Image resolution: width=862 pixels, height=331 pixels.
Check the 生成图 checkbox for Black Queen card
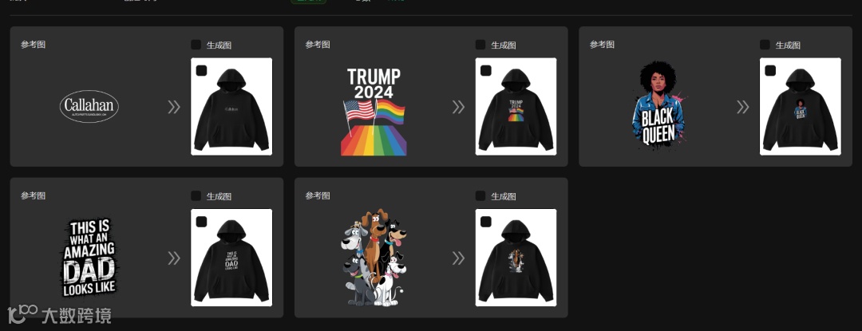pos(765,45)
